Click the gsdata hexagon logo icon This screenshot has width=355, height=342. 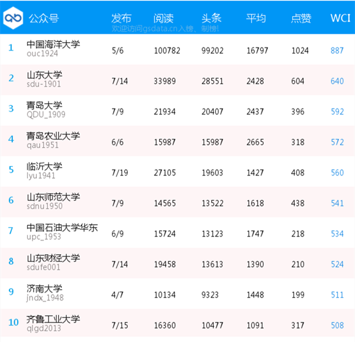pyautogui.click(x=13, y=18)
